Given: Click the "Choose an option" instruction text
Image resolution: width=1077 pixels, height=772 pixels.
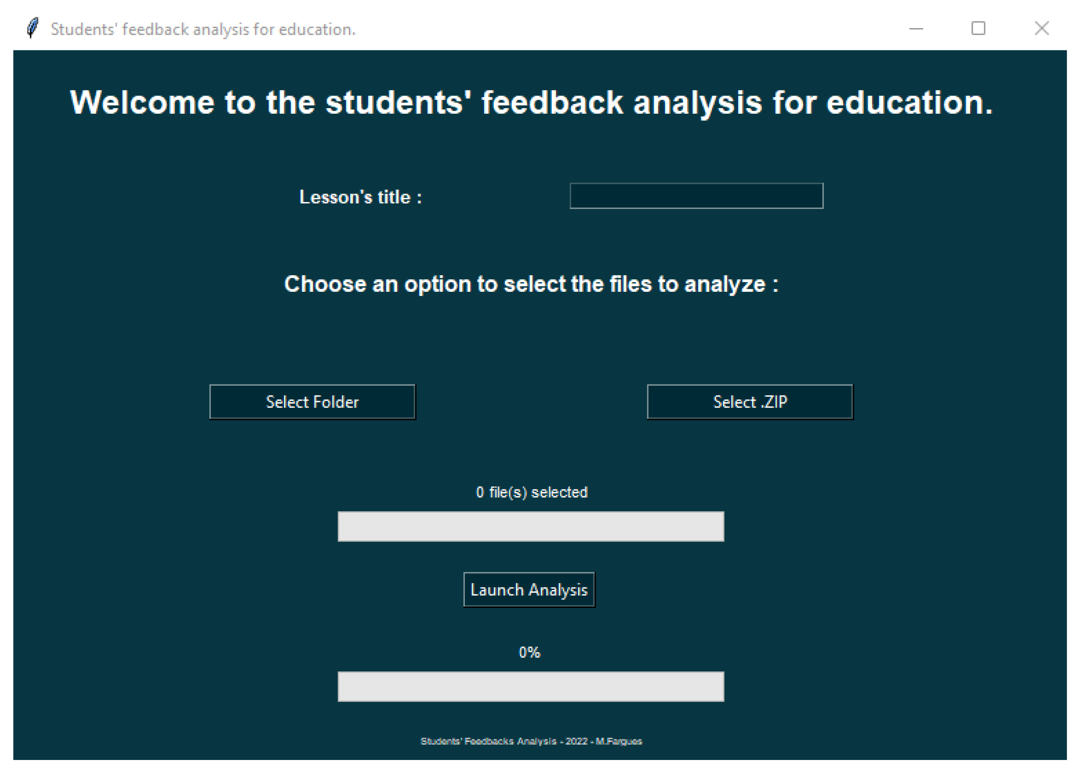Looking at the screenshot, I should pos(531,284).
